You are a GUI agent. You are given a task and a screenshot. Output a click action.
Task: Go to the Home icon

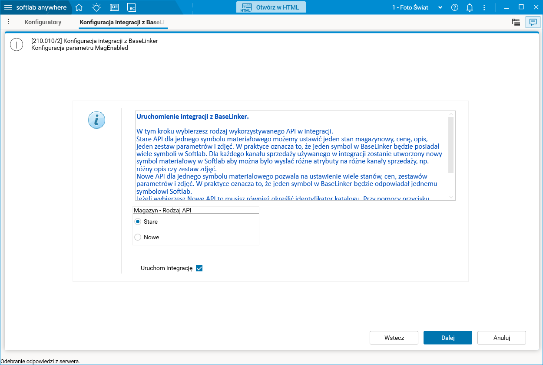[x=79, y=7]
